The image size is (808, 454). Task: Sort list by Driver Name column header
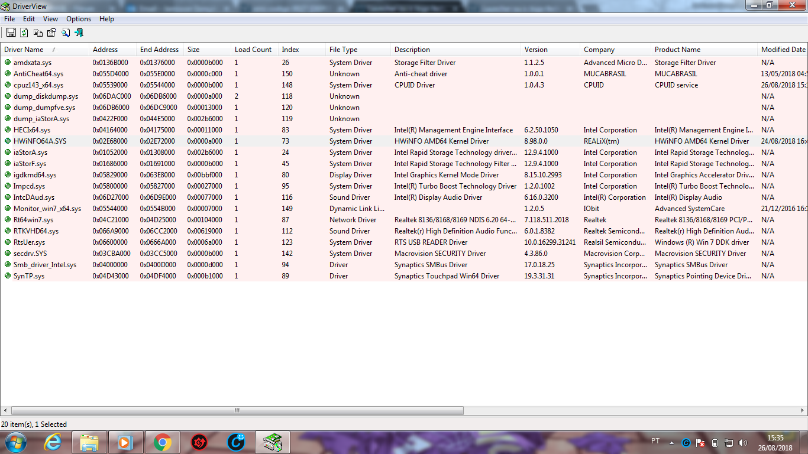pos(24,50)
